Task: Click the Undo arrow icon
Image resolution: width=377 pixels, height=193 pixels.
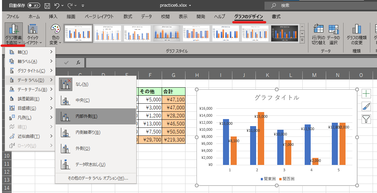Action: point(57,5)
